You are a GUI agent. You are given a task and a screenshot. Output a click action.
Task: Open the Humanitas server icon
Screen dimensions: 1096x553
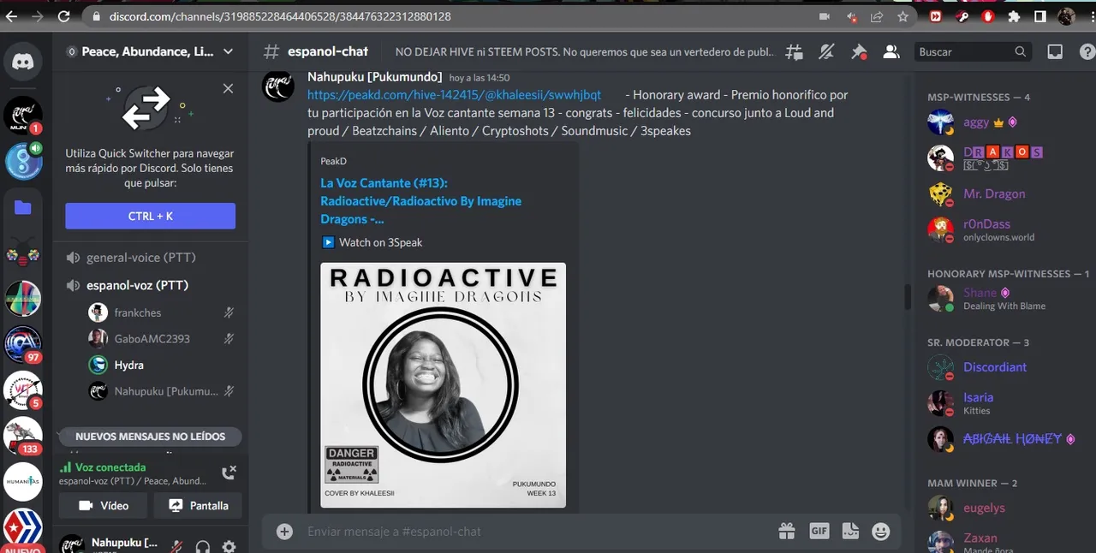click(x=23, y=482)
